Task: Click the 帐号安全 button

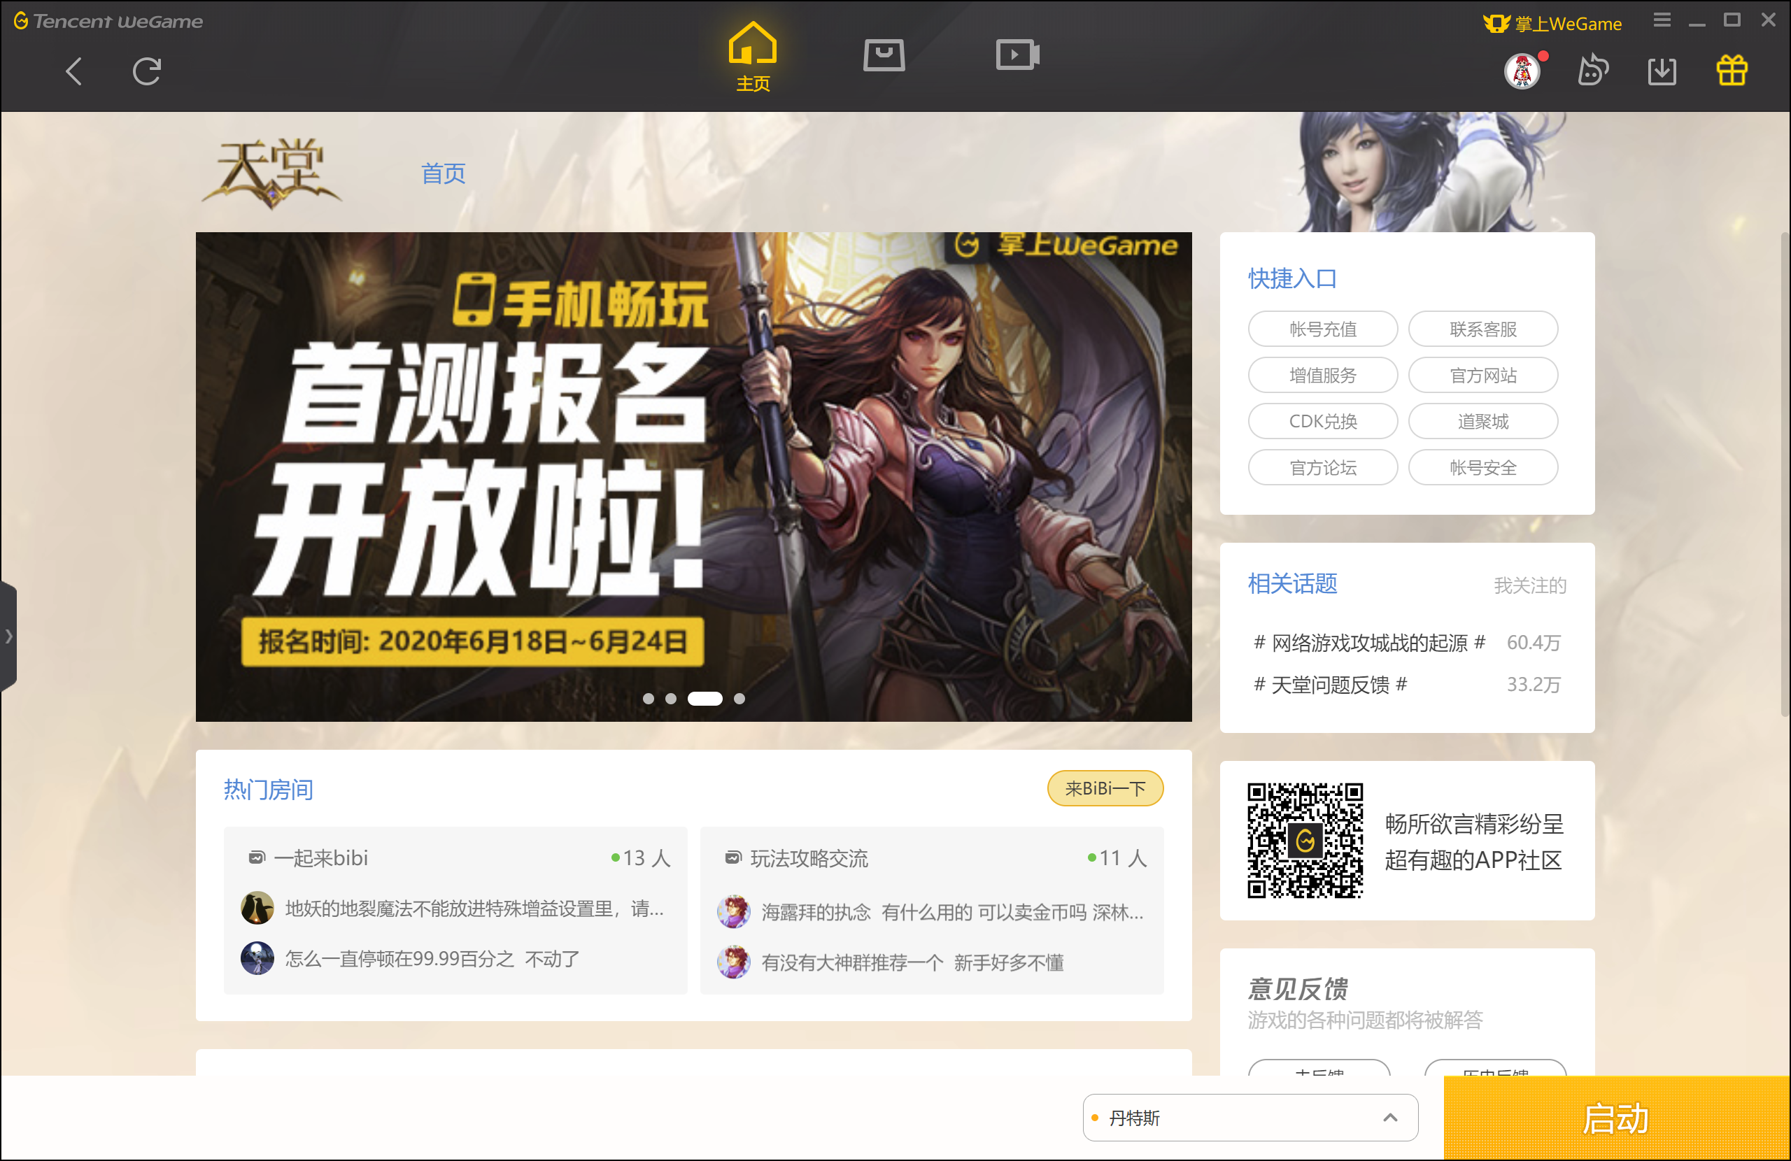Action: [1482, 467]
